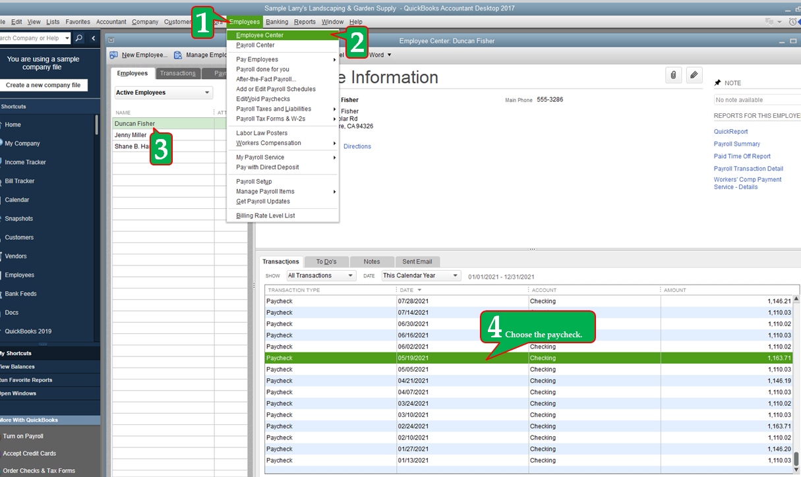Click the paperclip attach icon
Viewport: 801px width, 477px height.
673,75
